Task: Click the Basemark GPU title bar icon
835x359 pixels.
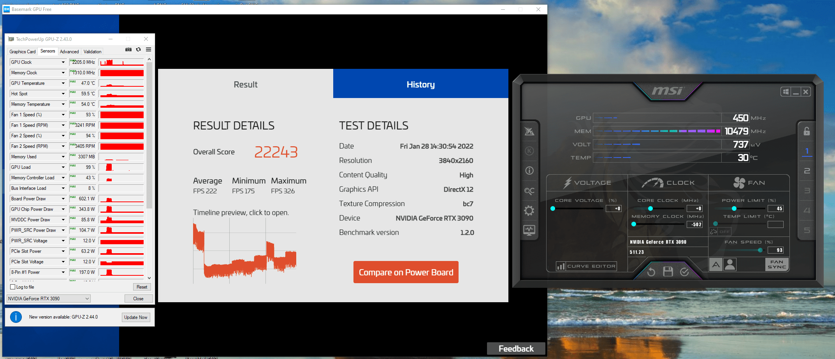Action: point(7,9)
